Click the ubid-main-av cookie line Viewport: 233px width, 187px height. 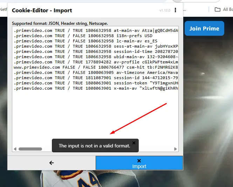point(96,57)
